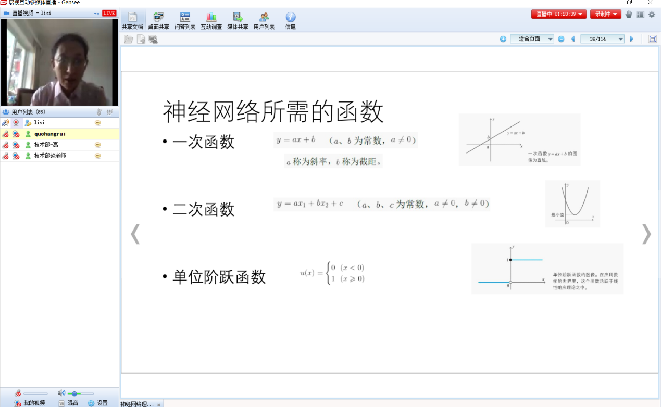Viewport: 661px width, 407px height.
Task: Open 媒体共享 media sharing
Action: (238, 20)
